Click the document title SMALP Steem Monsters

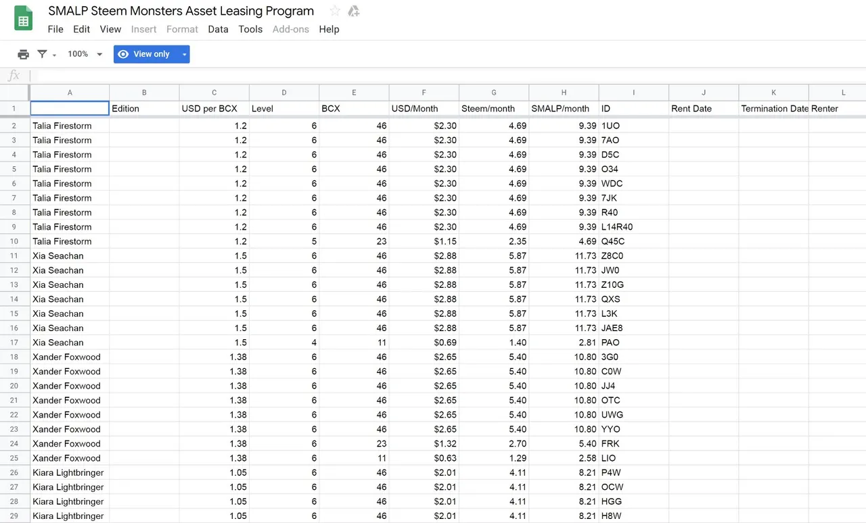click(181, 11)
